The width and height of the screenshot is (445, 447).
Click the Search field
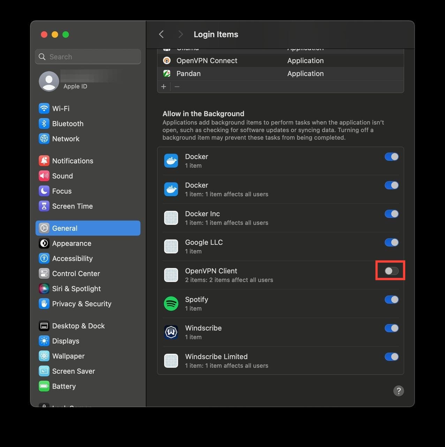tap(88, 57)
